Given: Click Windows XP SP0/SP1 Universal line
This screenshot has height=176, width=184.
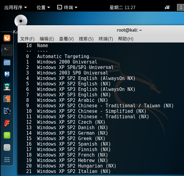Looking at the screenshot, I should pos(75,67).
